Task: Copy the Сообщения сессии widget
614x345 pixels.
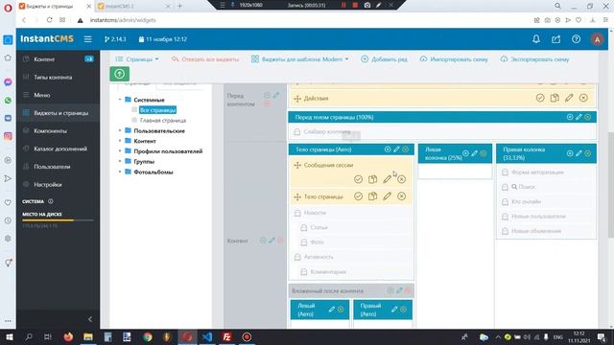Action: point(372,179)
